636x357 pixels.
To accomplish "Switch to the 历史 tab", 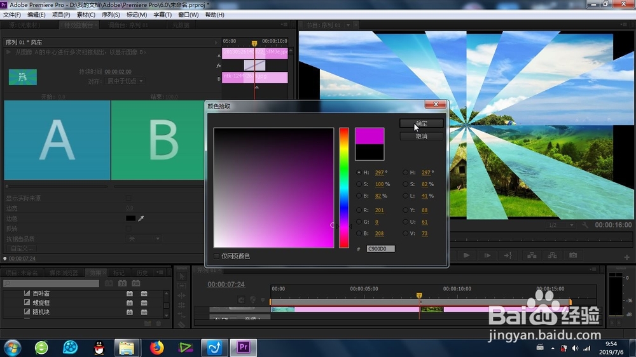I will click(x=142, y=273).
